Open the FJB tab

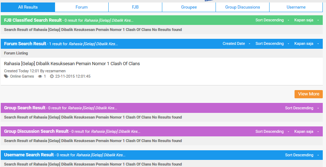135,7
